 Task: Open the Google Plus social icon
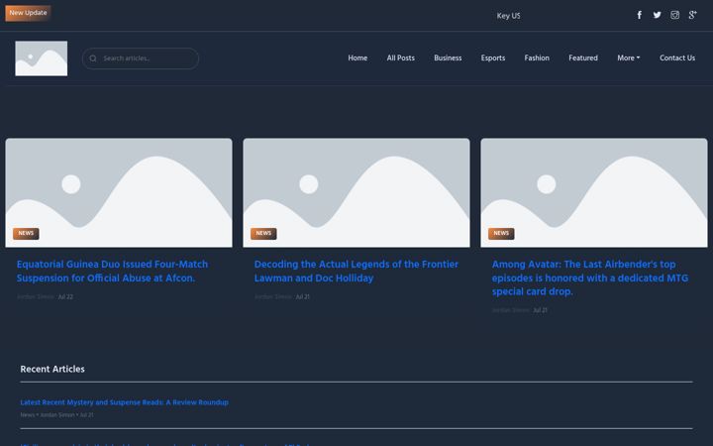point(692,15)
